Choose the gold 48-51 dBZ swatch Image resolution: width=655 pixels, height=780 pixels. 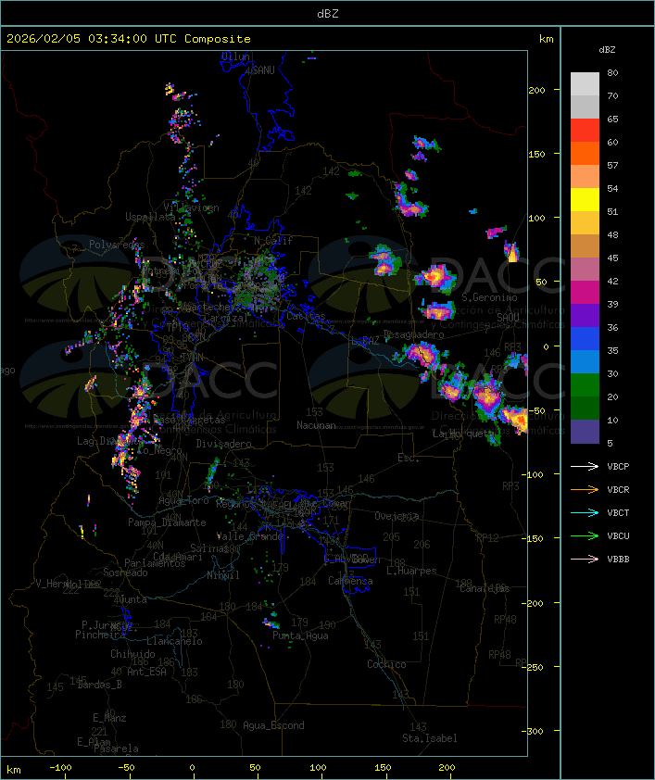(585, 223)
